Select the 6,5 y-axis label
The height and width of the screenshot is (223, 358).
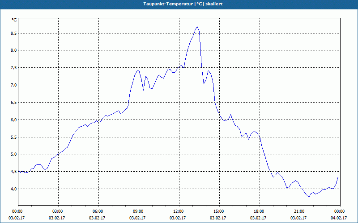point(14,103)
